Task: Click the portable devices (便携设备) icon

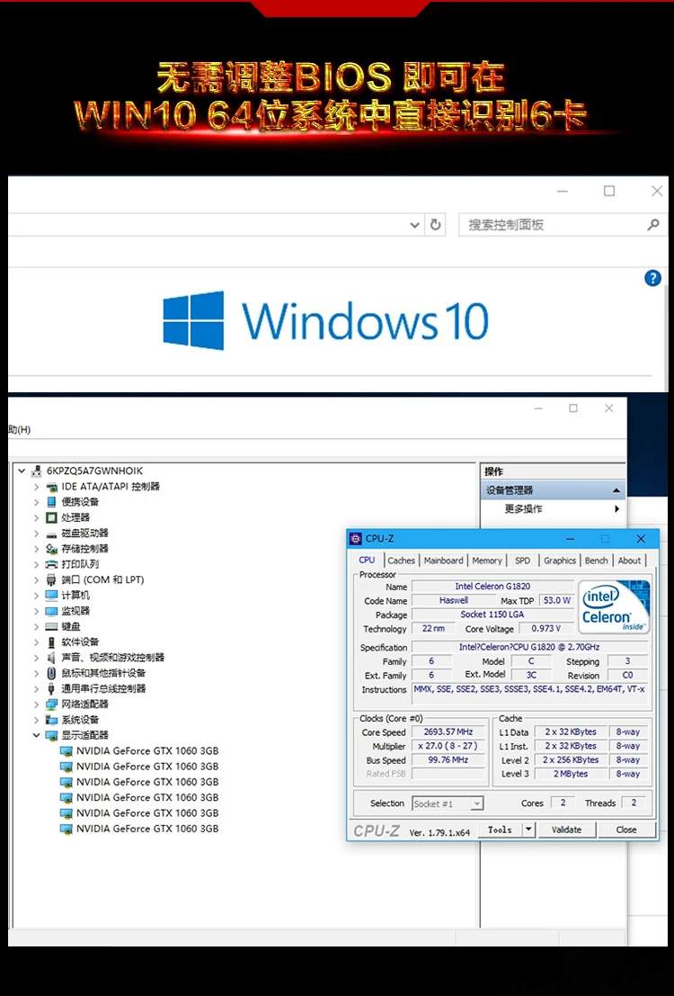Action: click(51, 502)
